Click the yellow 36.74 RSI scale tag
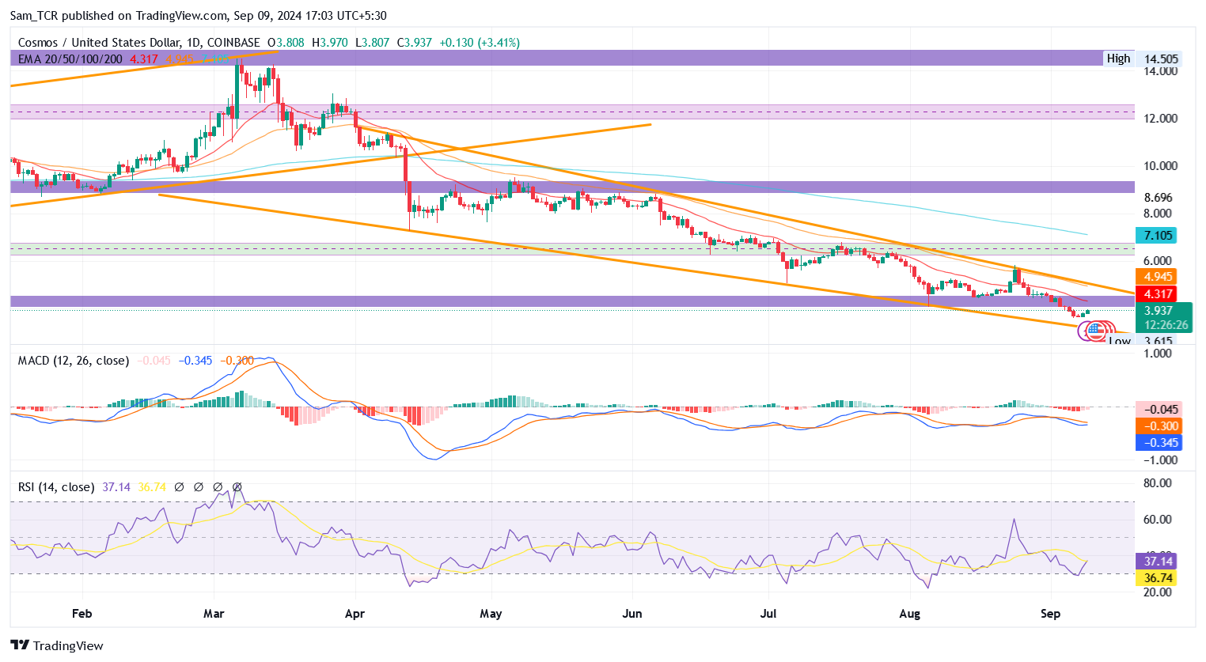Image resolution: width=1206 pixels, height=662 pixels. pyautogui.click(x=1156, y=578)
